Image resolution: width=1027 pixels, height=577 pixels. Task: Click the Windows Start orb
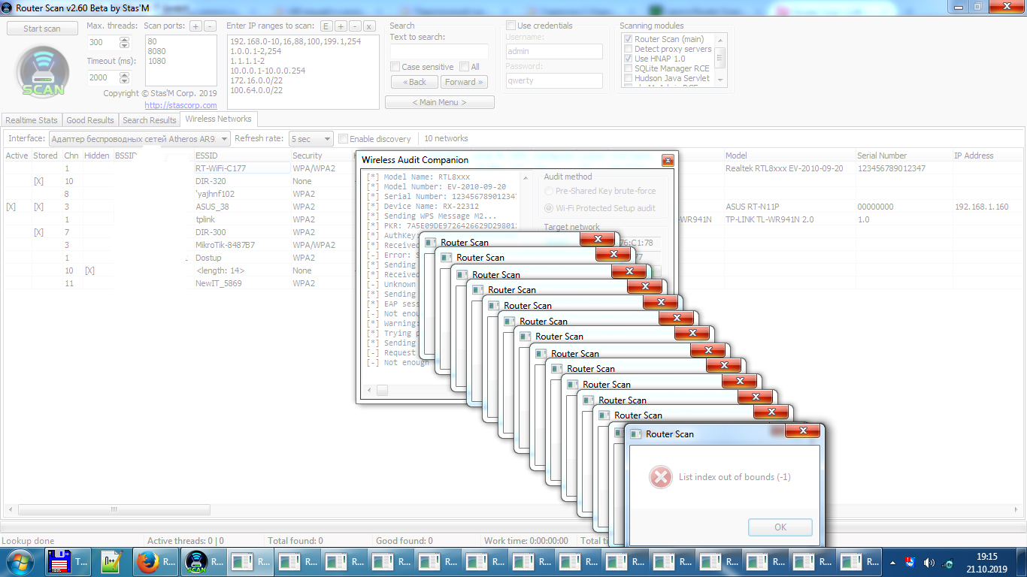tap(20, 562)
